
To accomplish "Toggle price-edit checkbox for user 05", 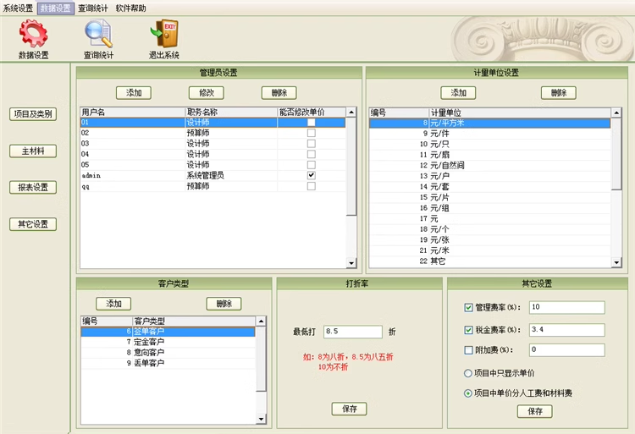I will [x=311, y=165].
